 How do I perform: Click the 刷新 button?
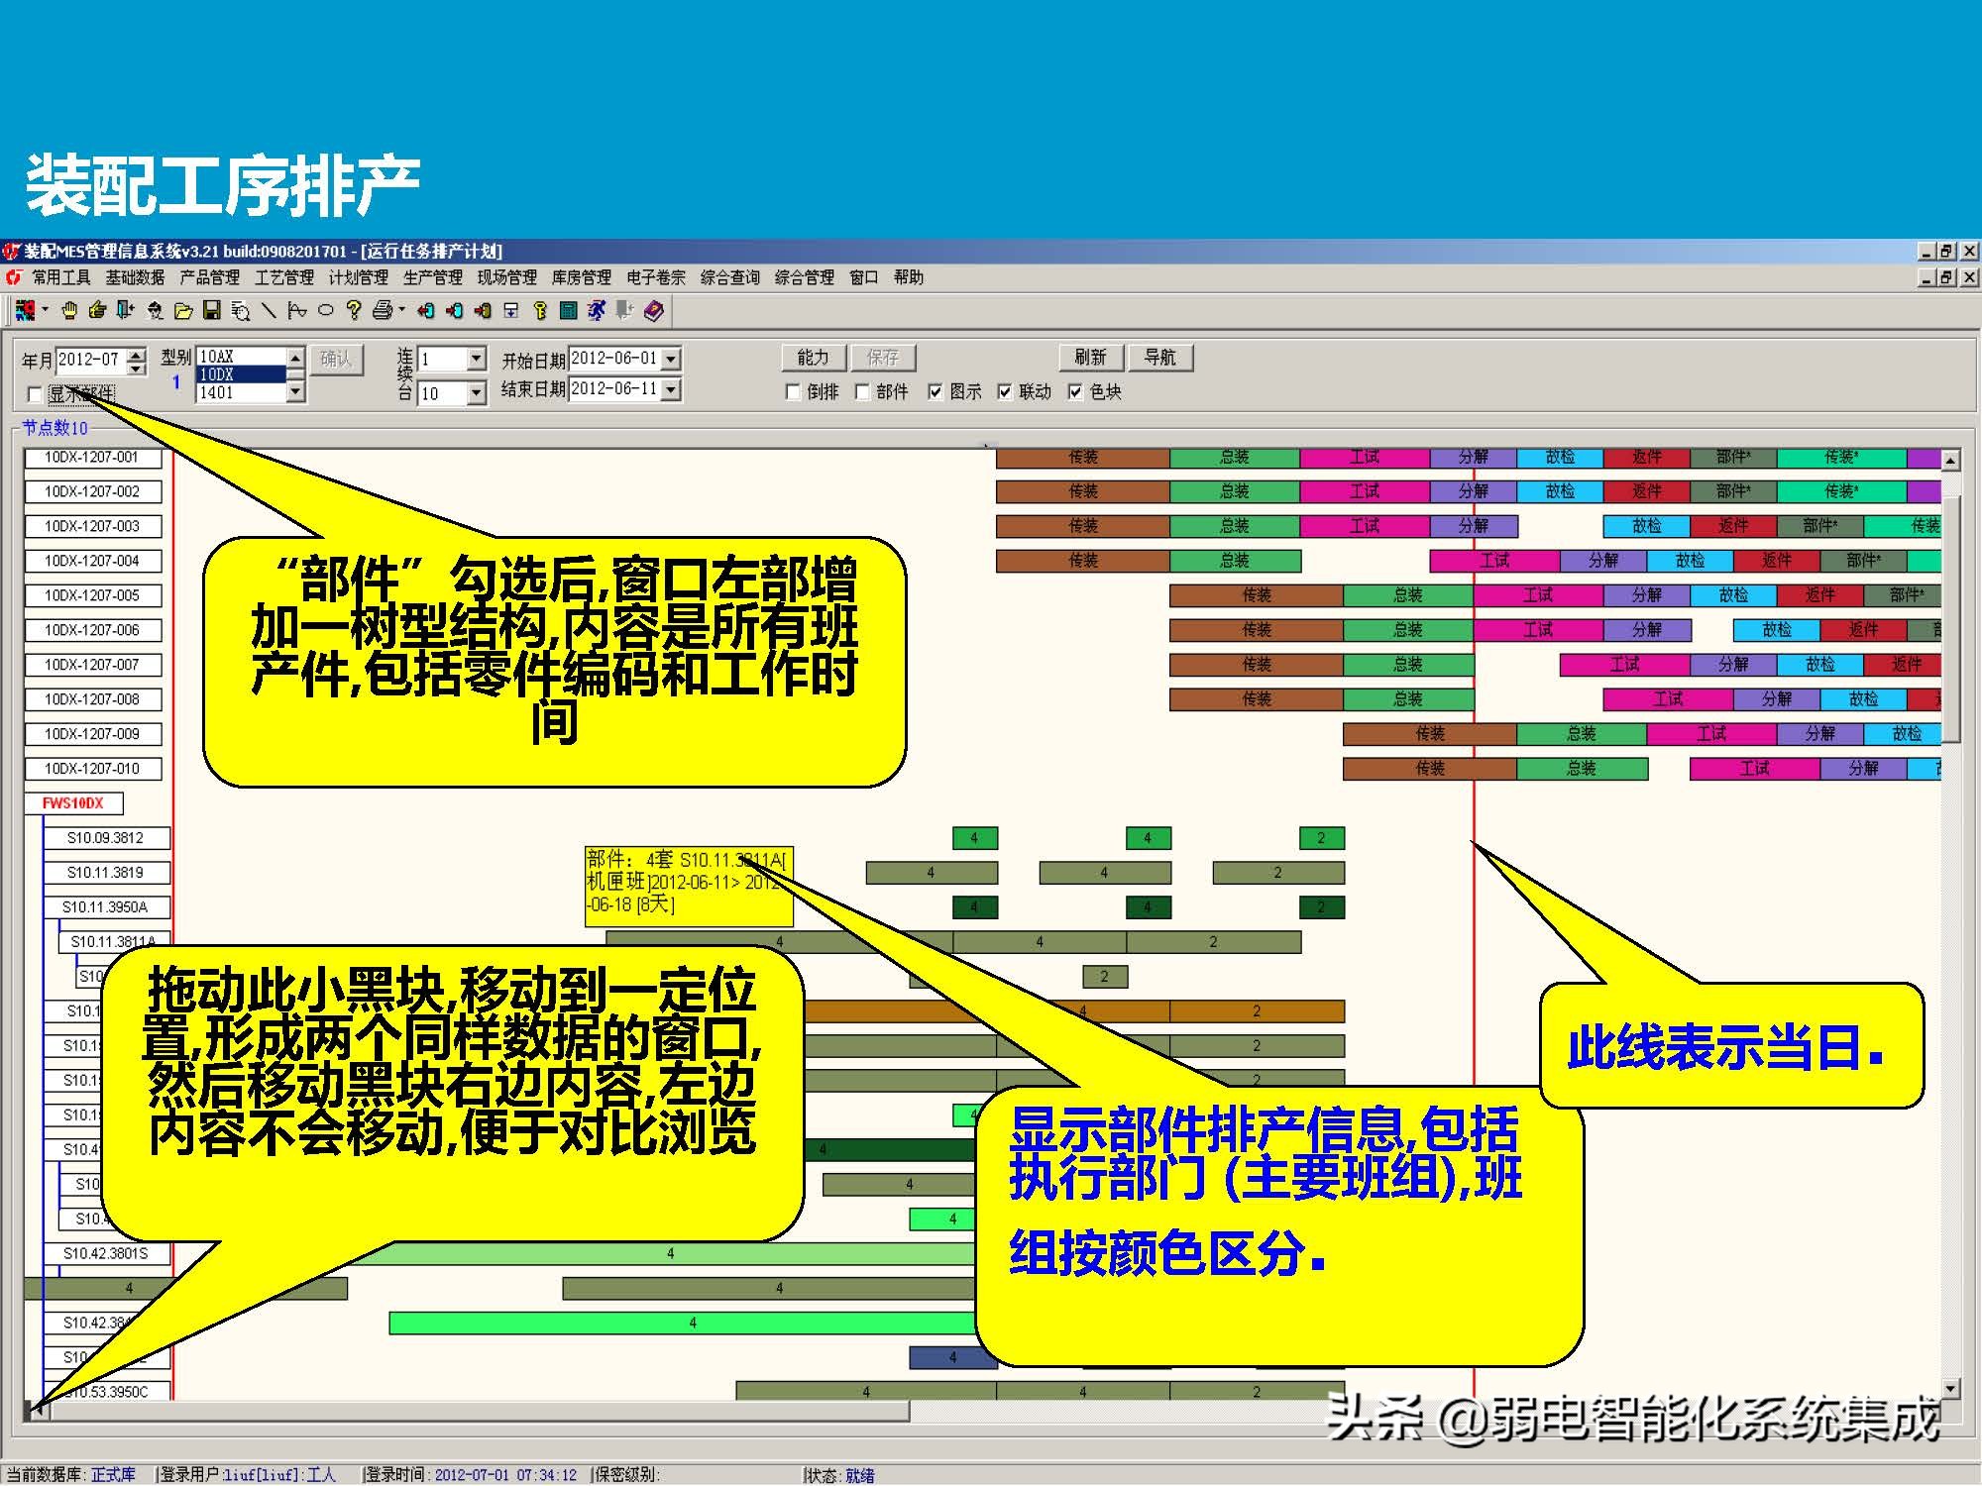pyautogui.click(x=1090, y=358)
